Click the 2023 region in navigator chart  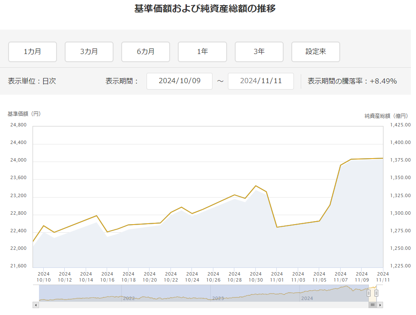[218, 298]
